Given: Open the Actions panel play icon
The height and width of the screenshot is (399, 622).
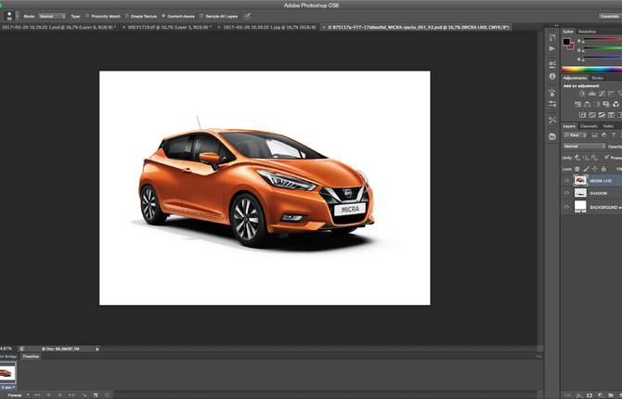Looking at the screenshot, I should [x=552, y=49].
